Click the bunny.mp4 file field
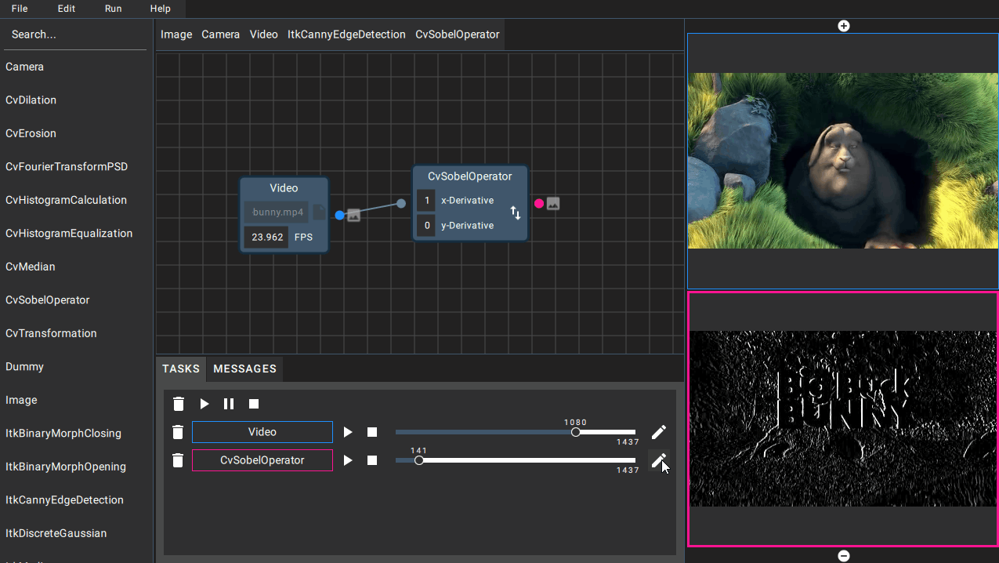This screenshot has width=999, height=563. click(277, 212)
